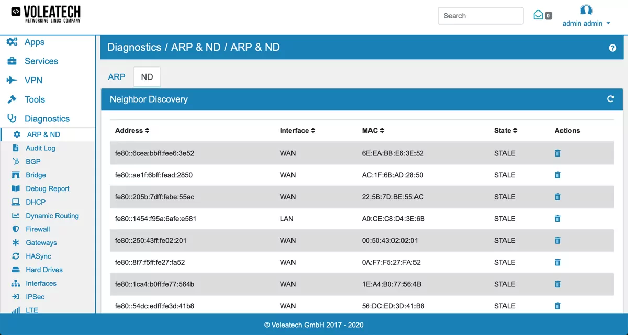Click the help question mark icon

(612, 48)
